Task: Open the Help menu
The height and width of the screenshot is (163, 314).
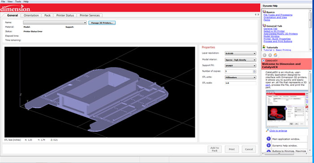Action: click(26, 1)
